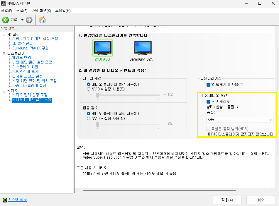Collapse the 3D 설정 tree node
This screenshot has height=206, width=279.
tap(4, 35)
